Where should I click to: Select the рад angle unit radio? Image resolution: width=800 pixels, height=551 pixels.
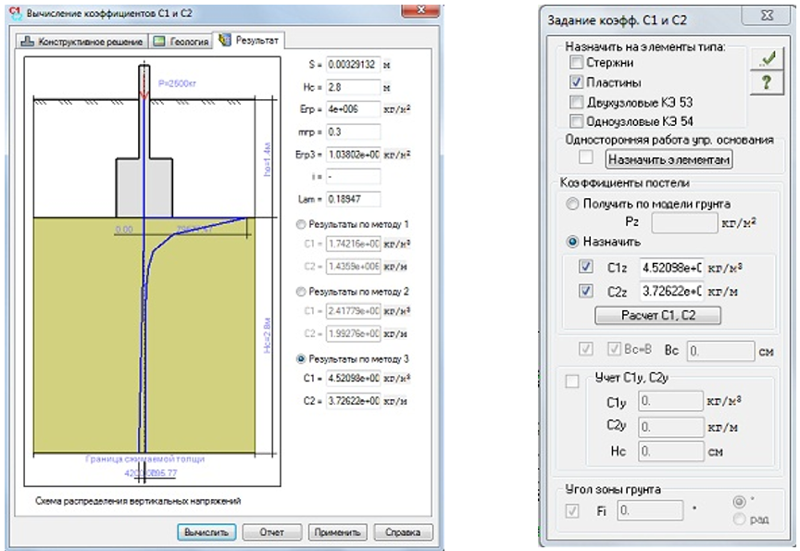[x=739, y=520]
